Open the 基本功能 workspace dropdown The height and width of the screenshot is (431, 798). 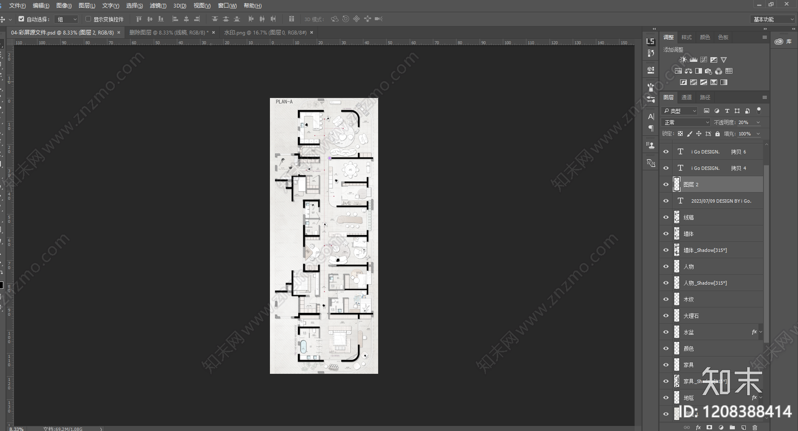[773, 19]
